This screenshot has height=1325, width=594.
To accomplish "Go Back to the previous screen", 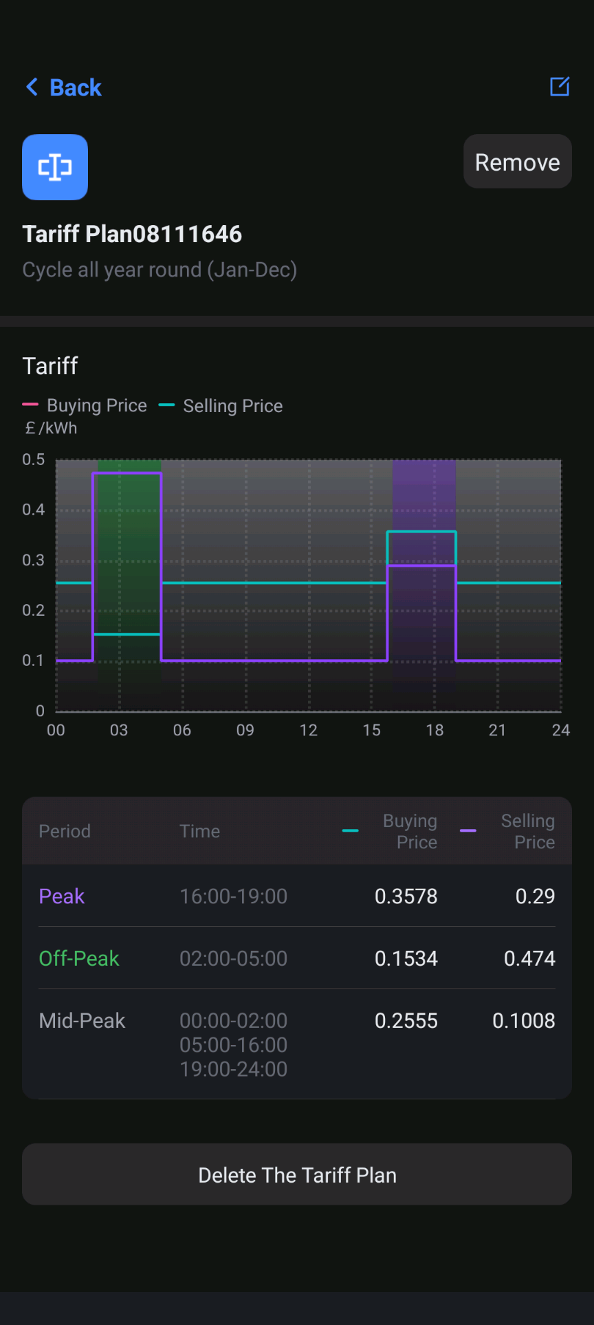I will pyautogui.click(x=63, y=87).
